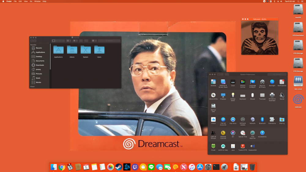Open VoodooHDA preference pane

252,147
